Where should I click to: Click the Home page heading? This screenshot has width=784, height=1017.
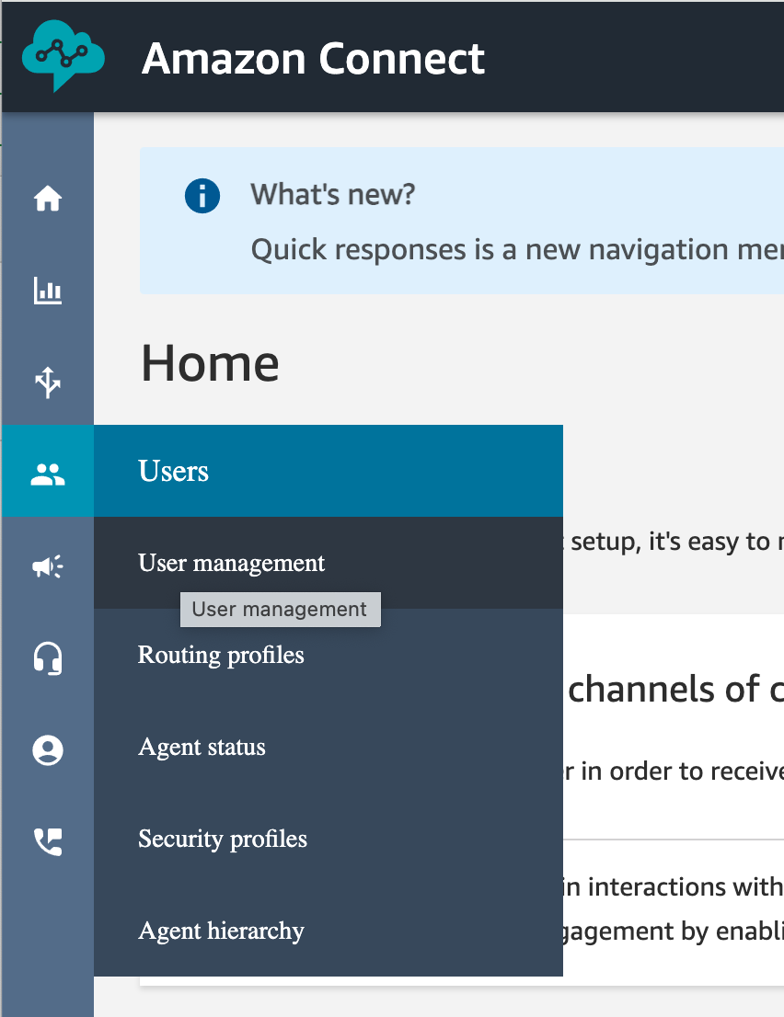(x=211, y=363)
